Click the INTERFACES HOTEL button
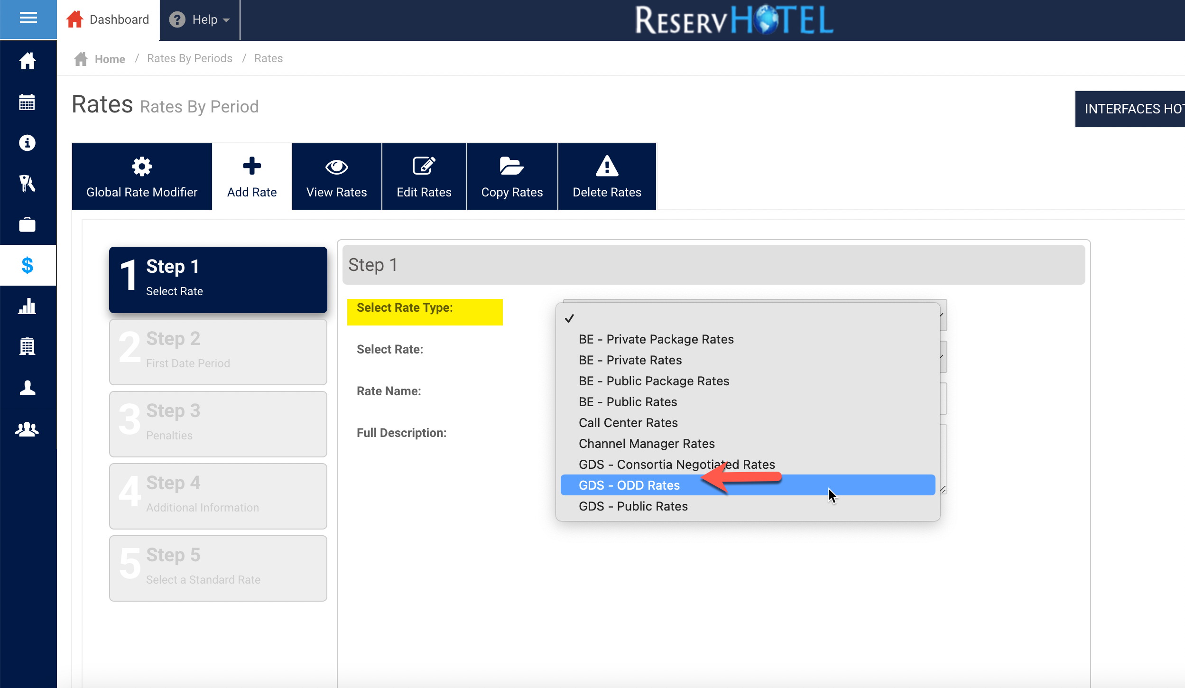 click(x=1130, y=109)
